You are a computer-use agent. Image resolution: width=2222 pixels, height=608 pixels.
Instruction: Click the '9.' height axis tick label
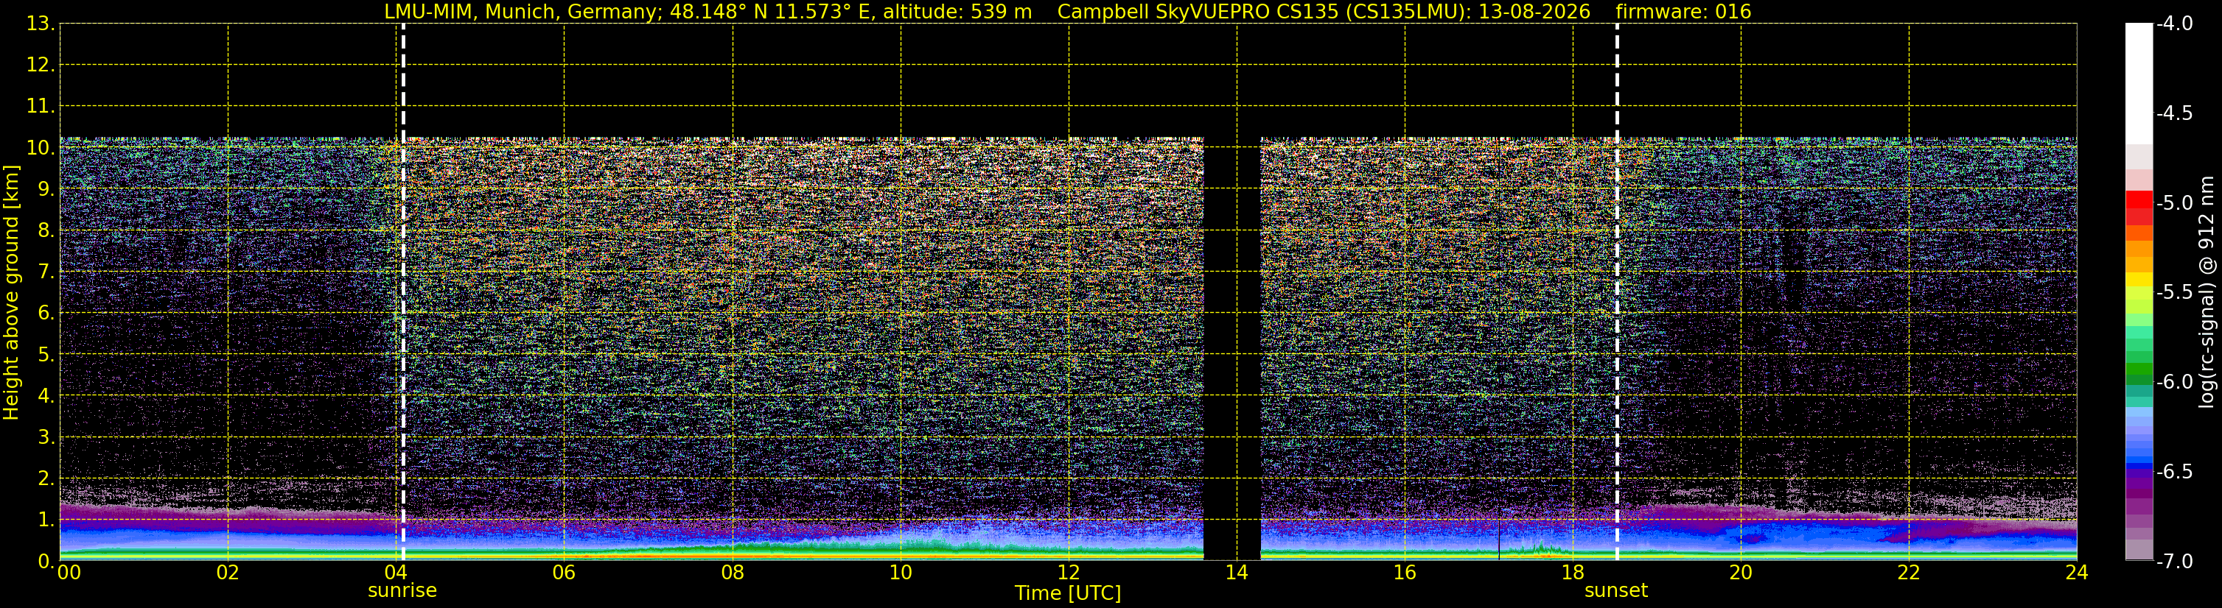[x=46, y=189]
